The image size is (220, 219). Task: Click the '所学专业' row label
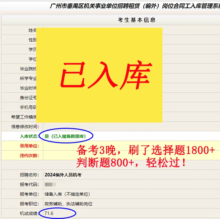point(28,78)
